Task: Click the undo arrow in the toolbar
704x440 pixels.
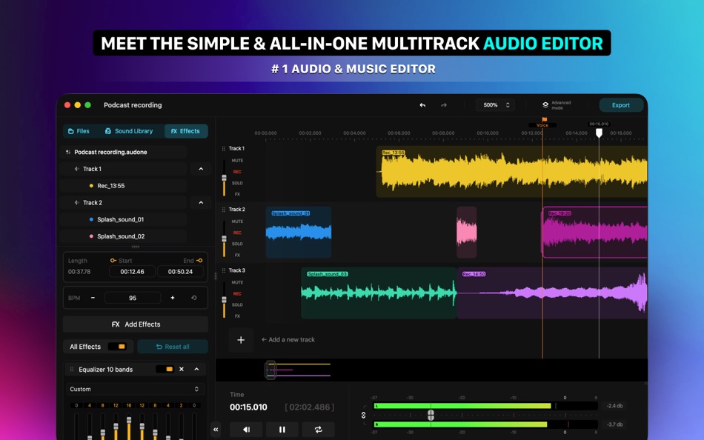Action: click(x=422, y=104)
